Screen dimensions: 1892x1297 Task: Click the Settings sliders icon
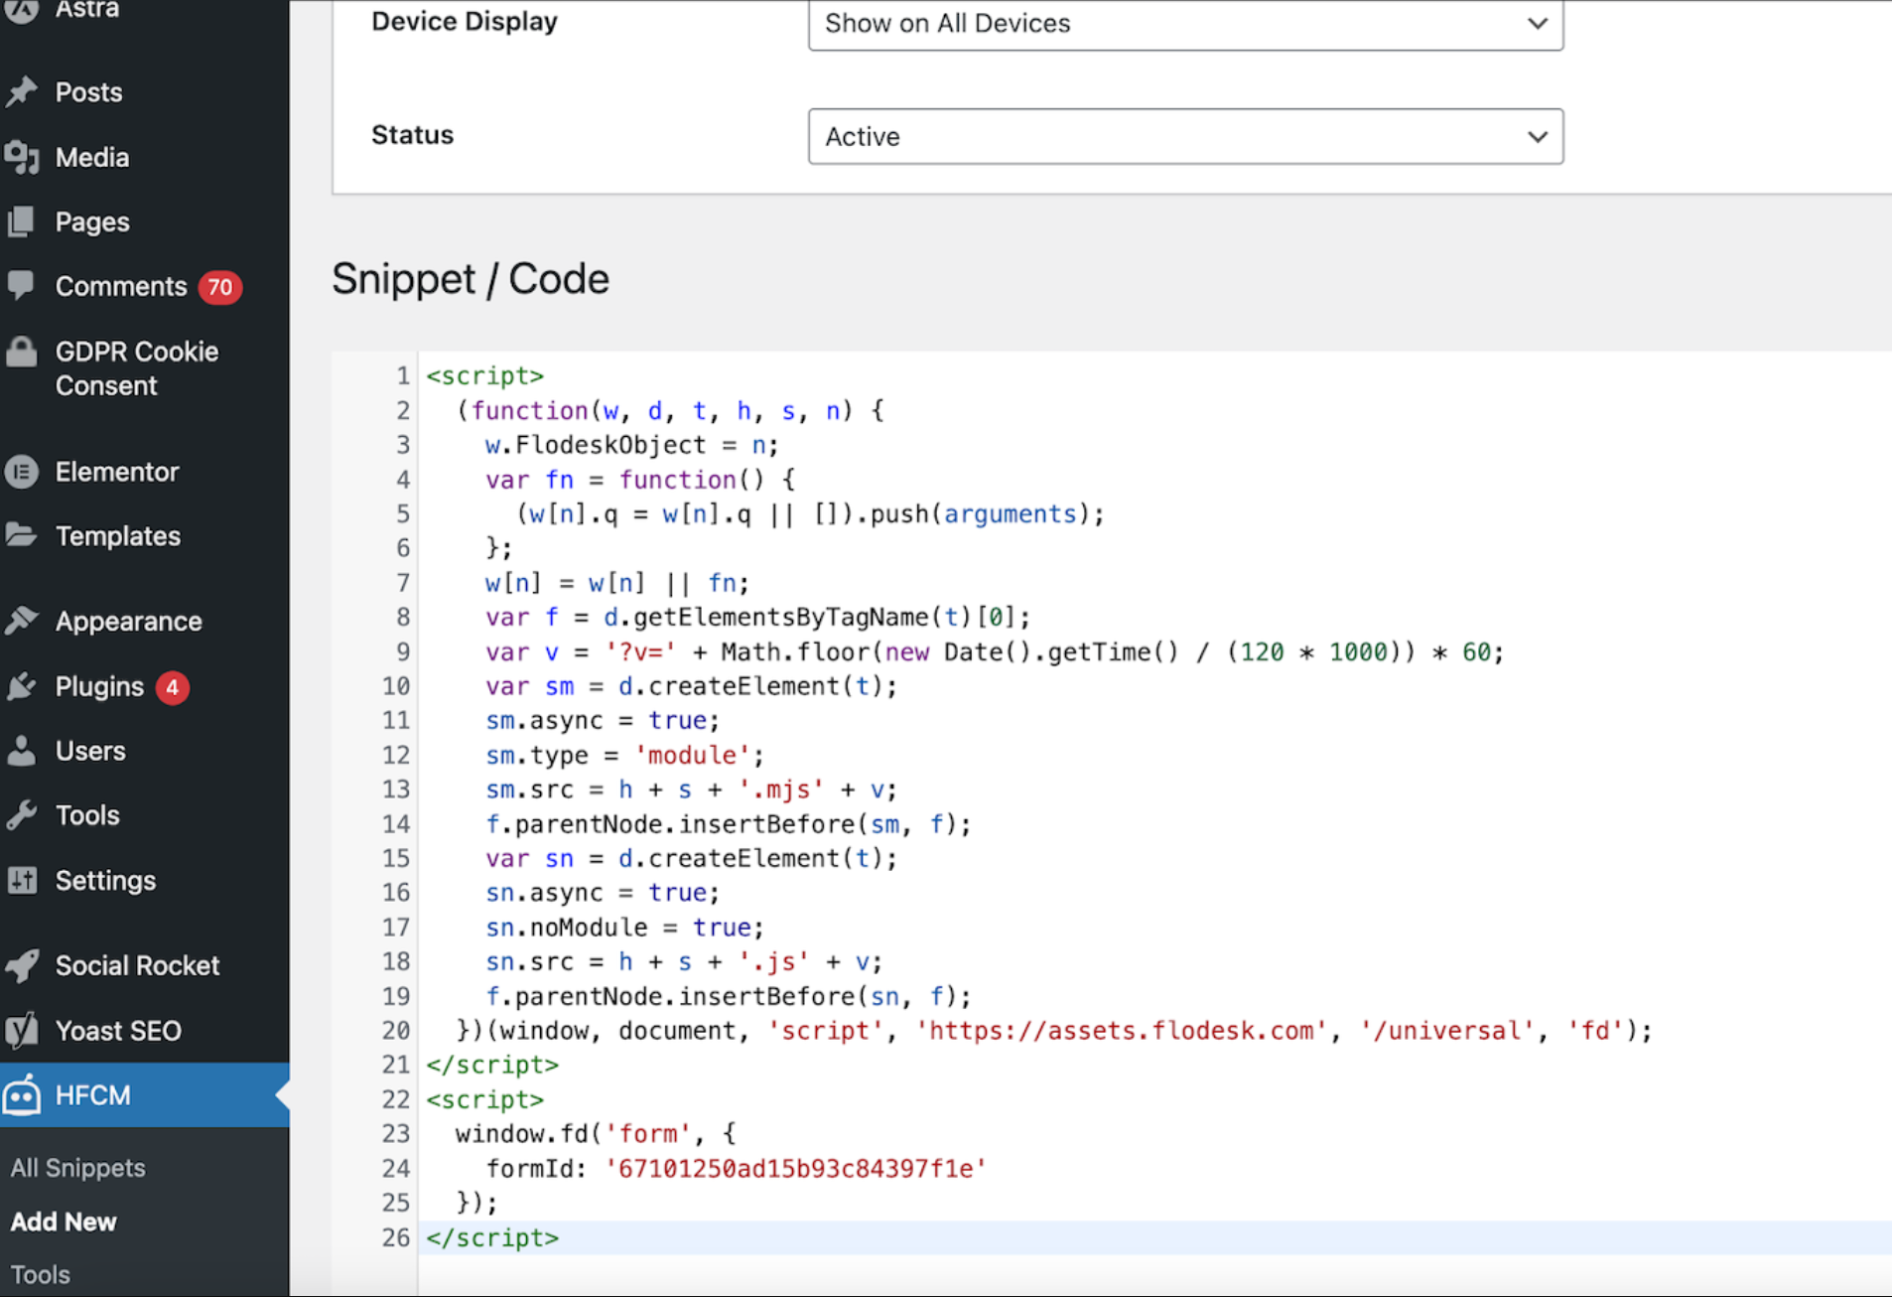[x=22, y=880]
